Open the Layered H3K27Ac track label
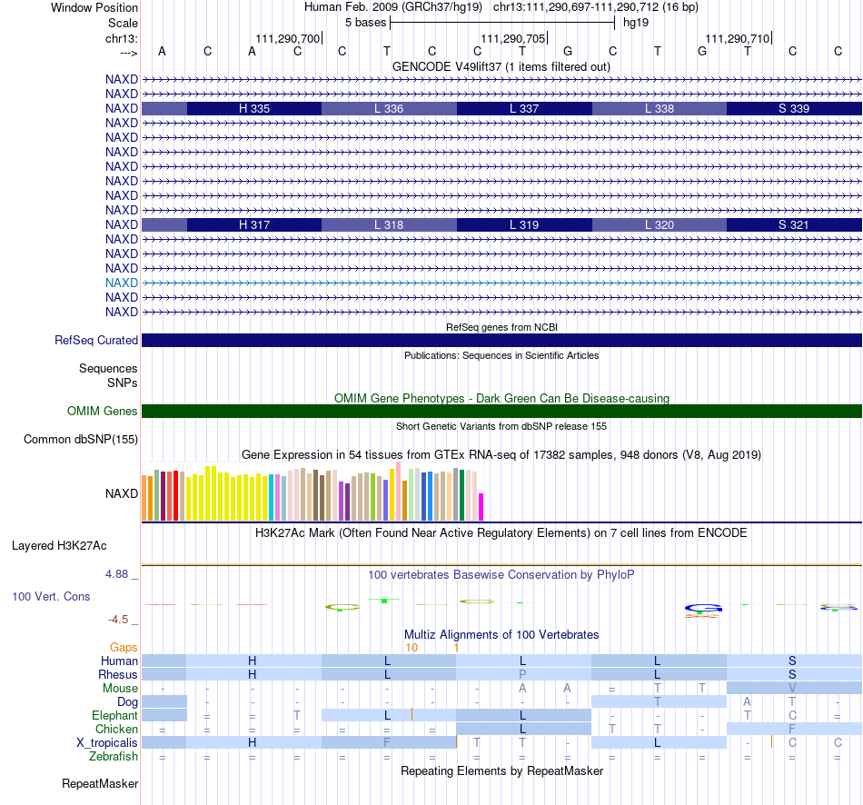The height and width of the screenshot is (805, 863). (x=59, y=546)
